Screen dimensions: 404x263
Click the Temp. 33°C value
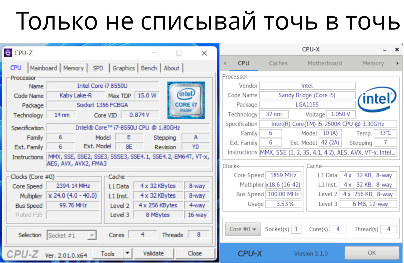click(x=385, y=133)
